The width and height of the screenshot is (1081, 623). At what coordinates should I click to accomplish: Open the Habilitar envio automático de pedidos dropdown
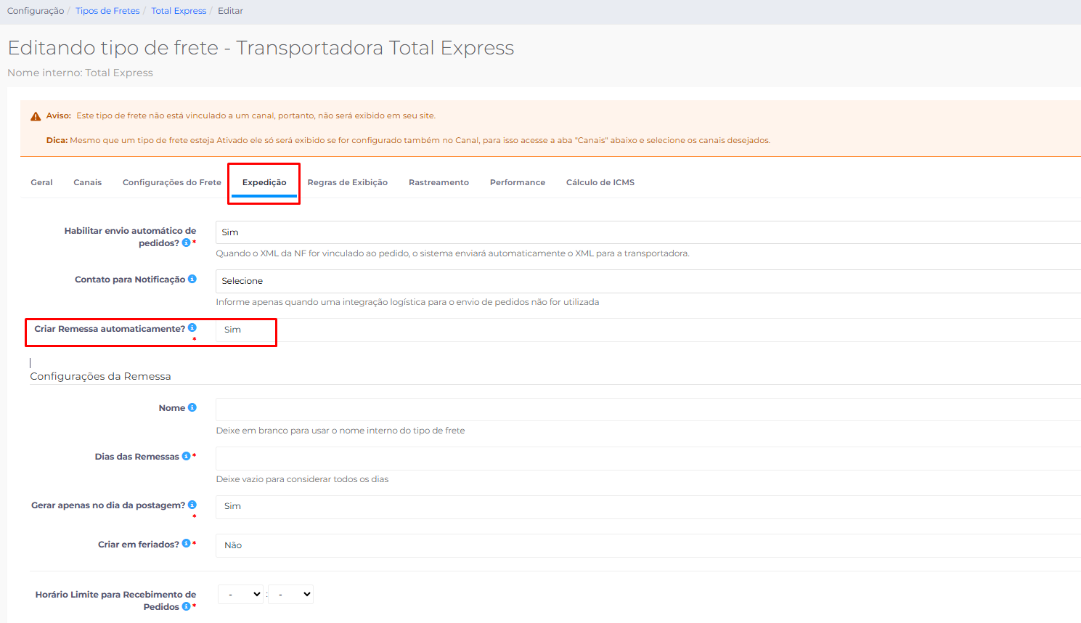tap(648, 232)
